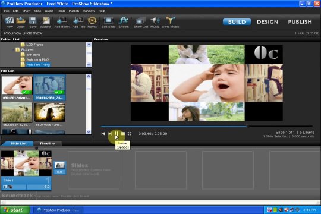Open the Edit menu
The image size is (321, 214).
16,11
